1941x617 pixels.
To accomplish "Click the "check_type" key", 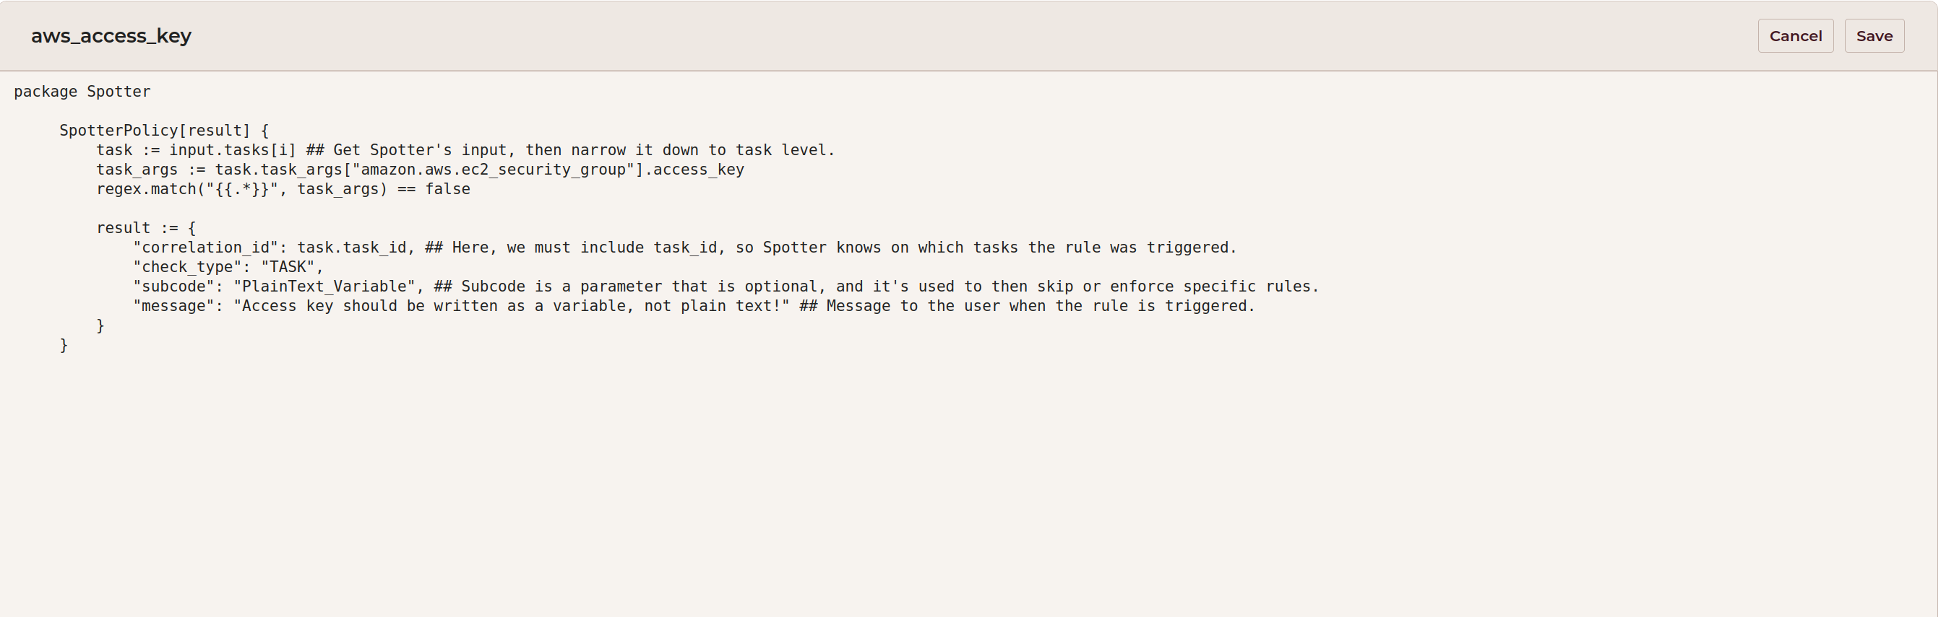I will (188, 267).
